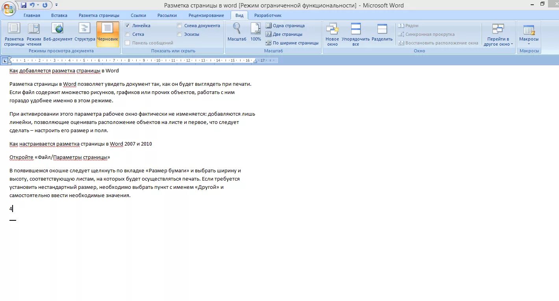Open the Рецензирование ribbon tab
This screenshot has height=301, width=559.
tap(206, 15)
